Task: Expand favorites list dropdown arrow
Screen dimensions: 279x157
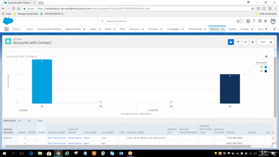Action: pos(242,21)
